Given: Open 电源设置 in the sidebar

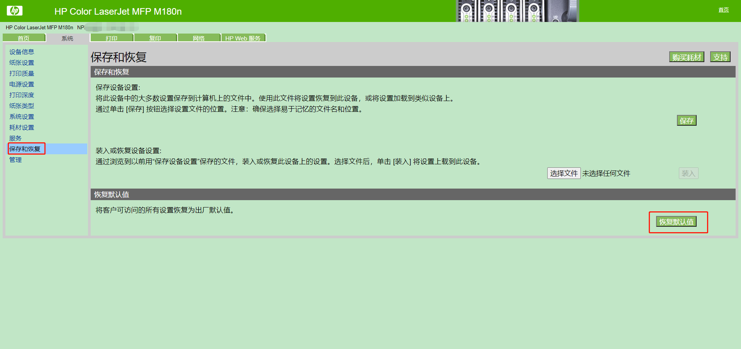Looking at the screenshot, I should pos(22,84).
